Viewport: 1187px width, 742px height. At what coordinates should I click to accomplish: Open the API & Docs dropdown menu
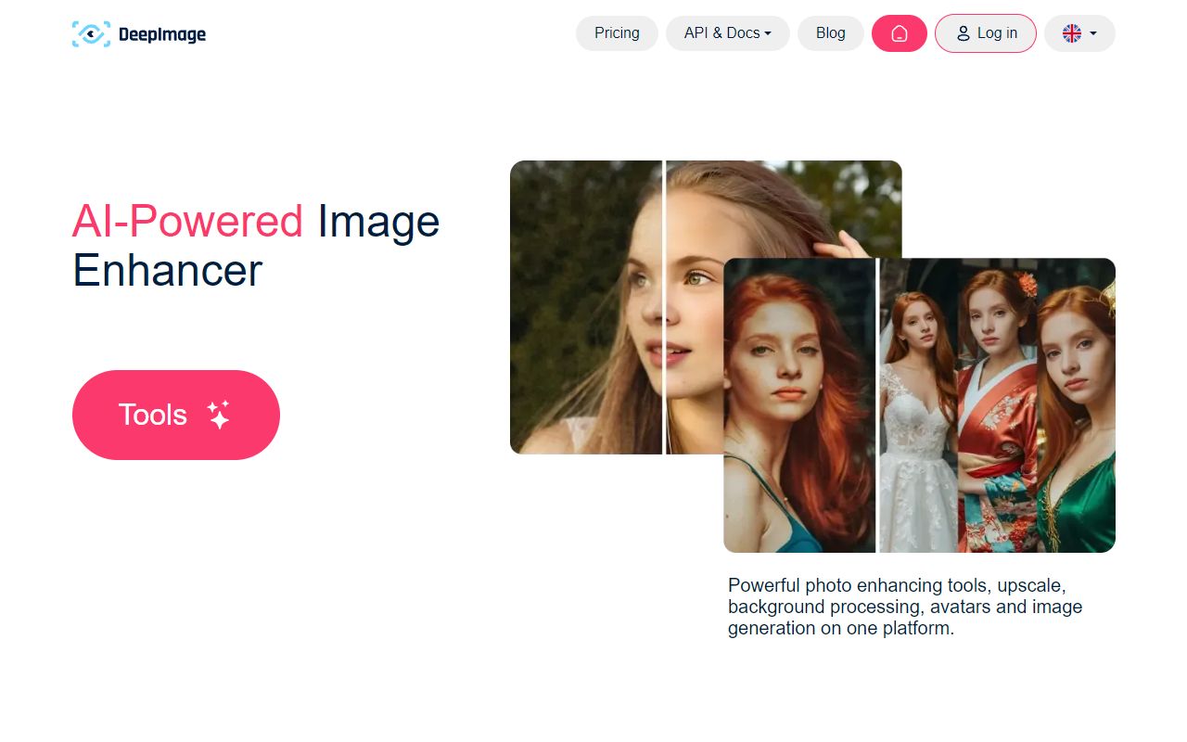click(x=727, y=33)
